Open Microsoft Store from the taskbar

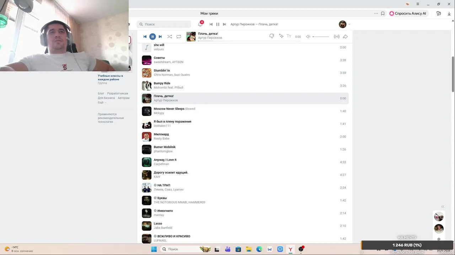click(x=238, y=249)
